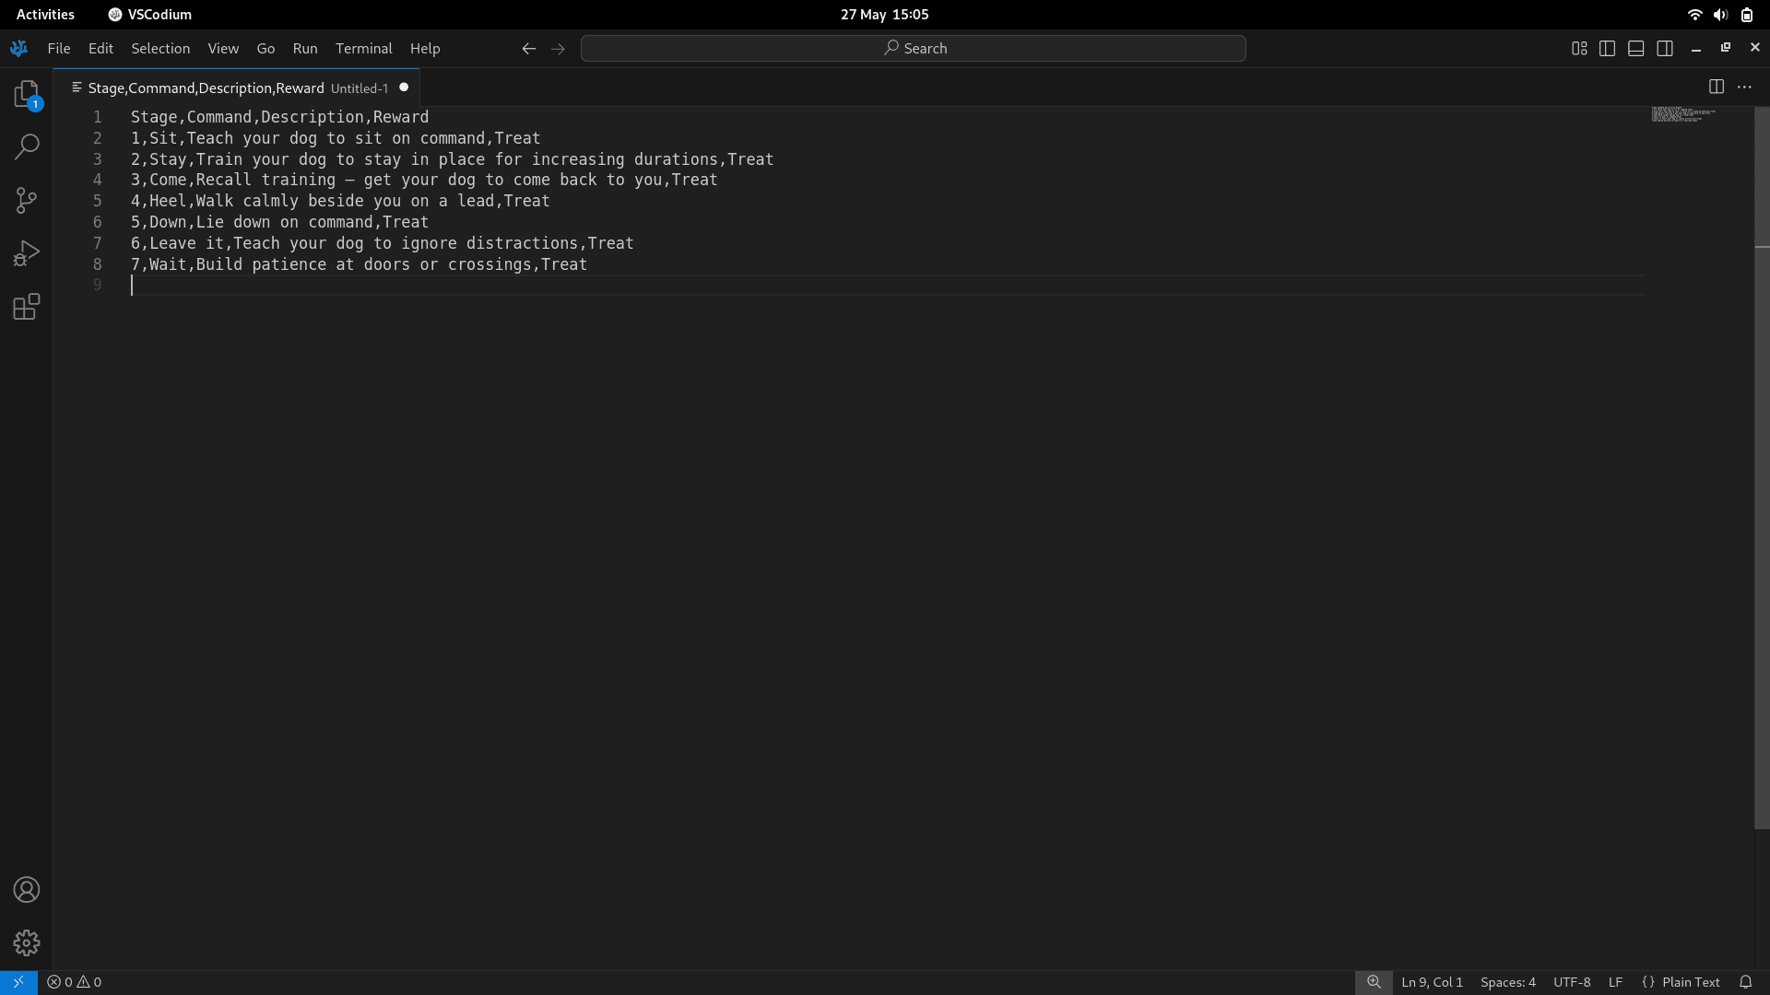Change end-of-line sequence via LF
Image resolution: width=1770 pixels, height=995 pixels.
pyautogui.click(x=1615, y=982)
